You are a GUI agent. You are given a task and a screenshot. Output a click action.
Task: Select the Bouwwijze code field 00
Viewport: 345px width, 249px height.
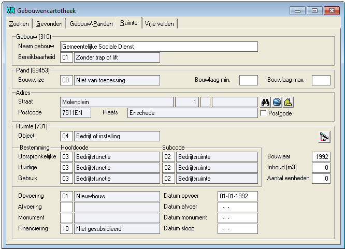tap(66, 80)
